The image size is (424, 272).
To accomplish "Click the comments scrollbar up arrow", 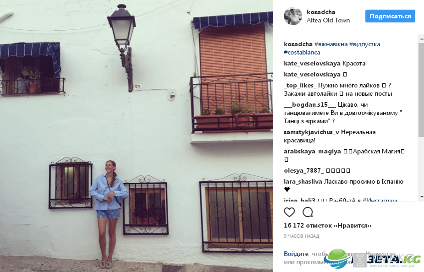I will click(x=421, y=39).
